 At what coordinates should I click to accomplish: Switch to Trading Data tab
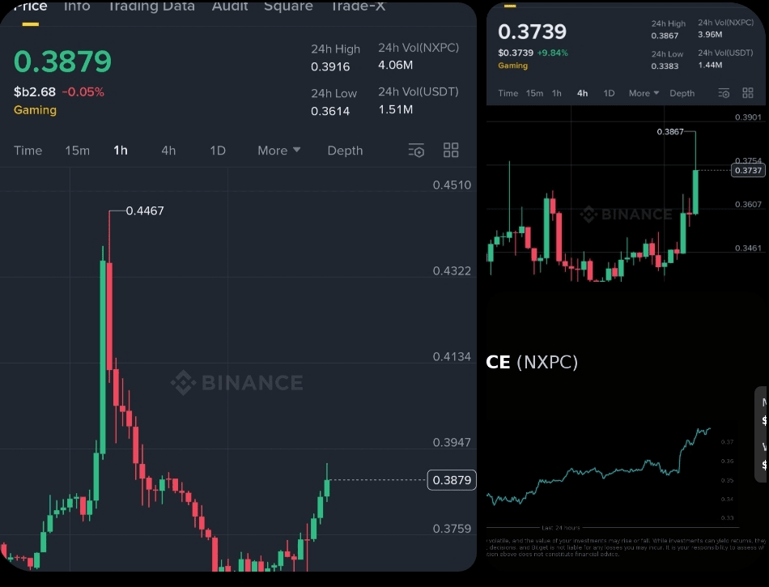(151, 6)
